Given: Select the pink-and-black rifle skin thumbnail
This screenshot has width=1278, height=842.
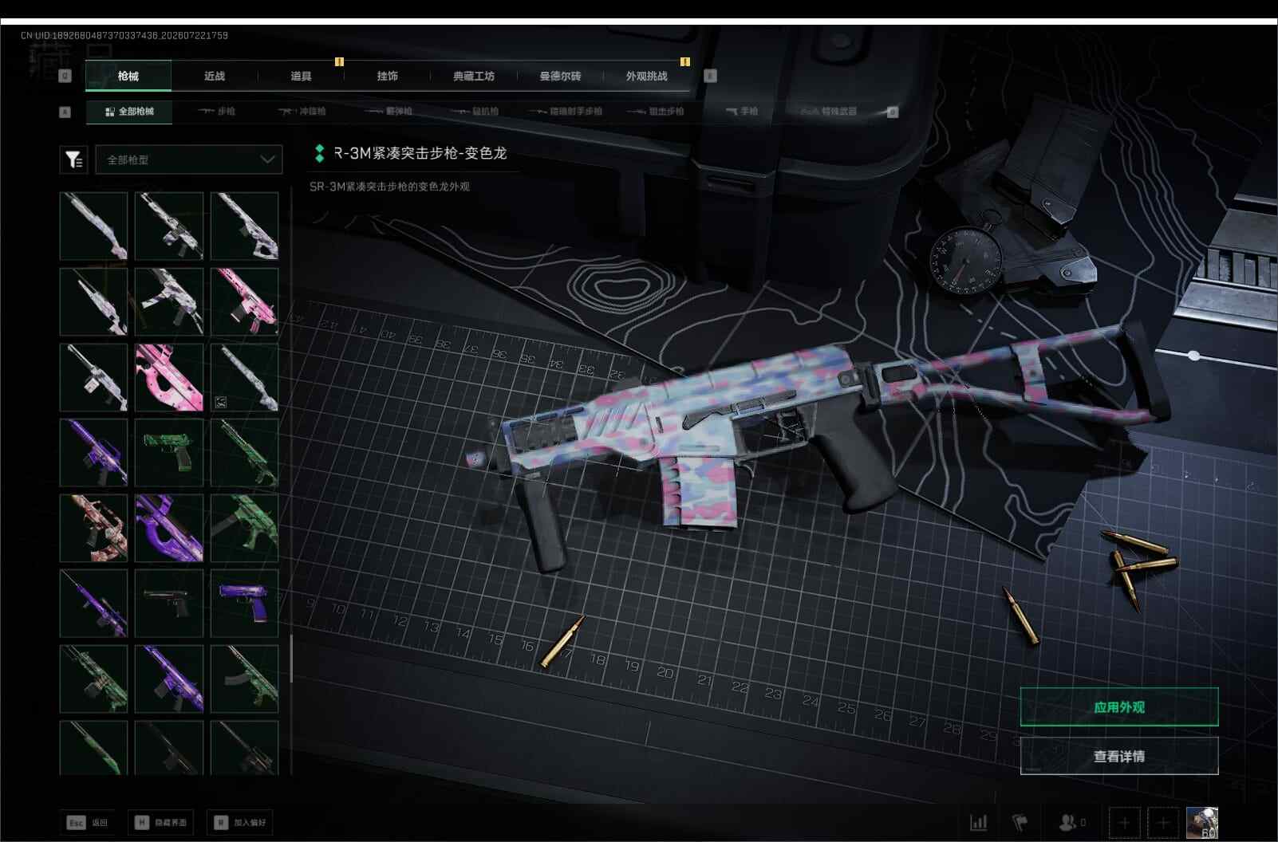Looking at the screenshot, I should coord(244,301).
